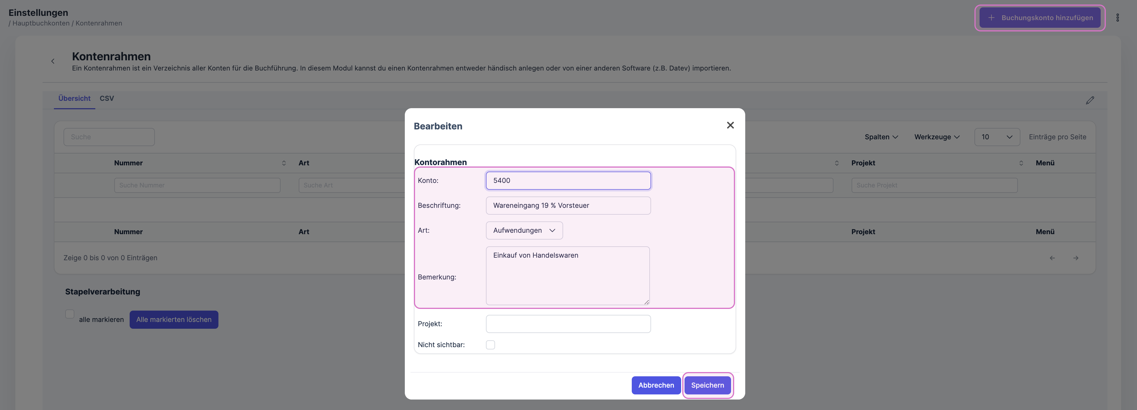Go to previous page arrow
This screenshot has height=410, width=1137.
(1052, 258)
